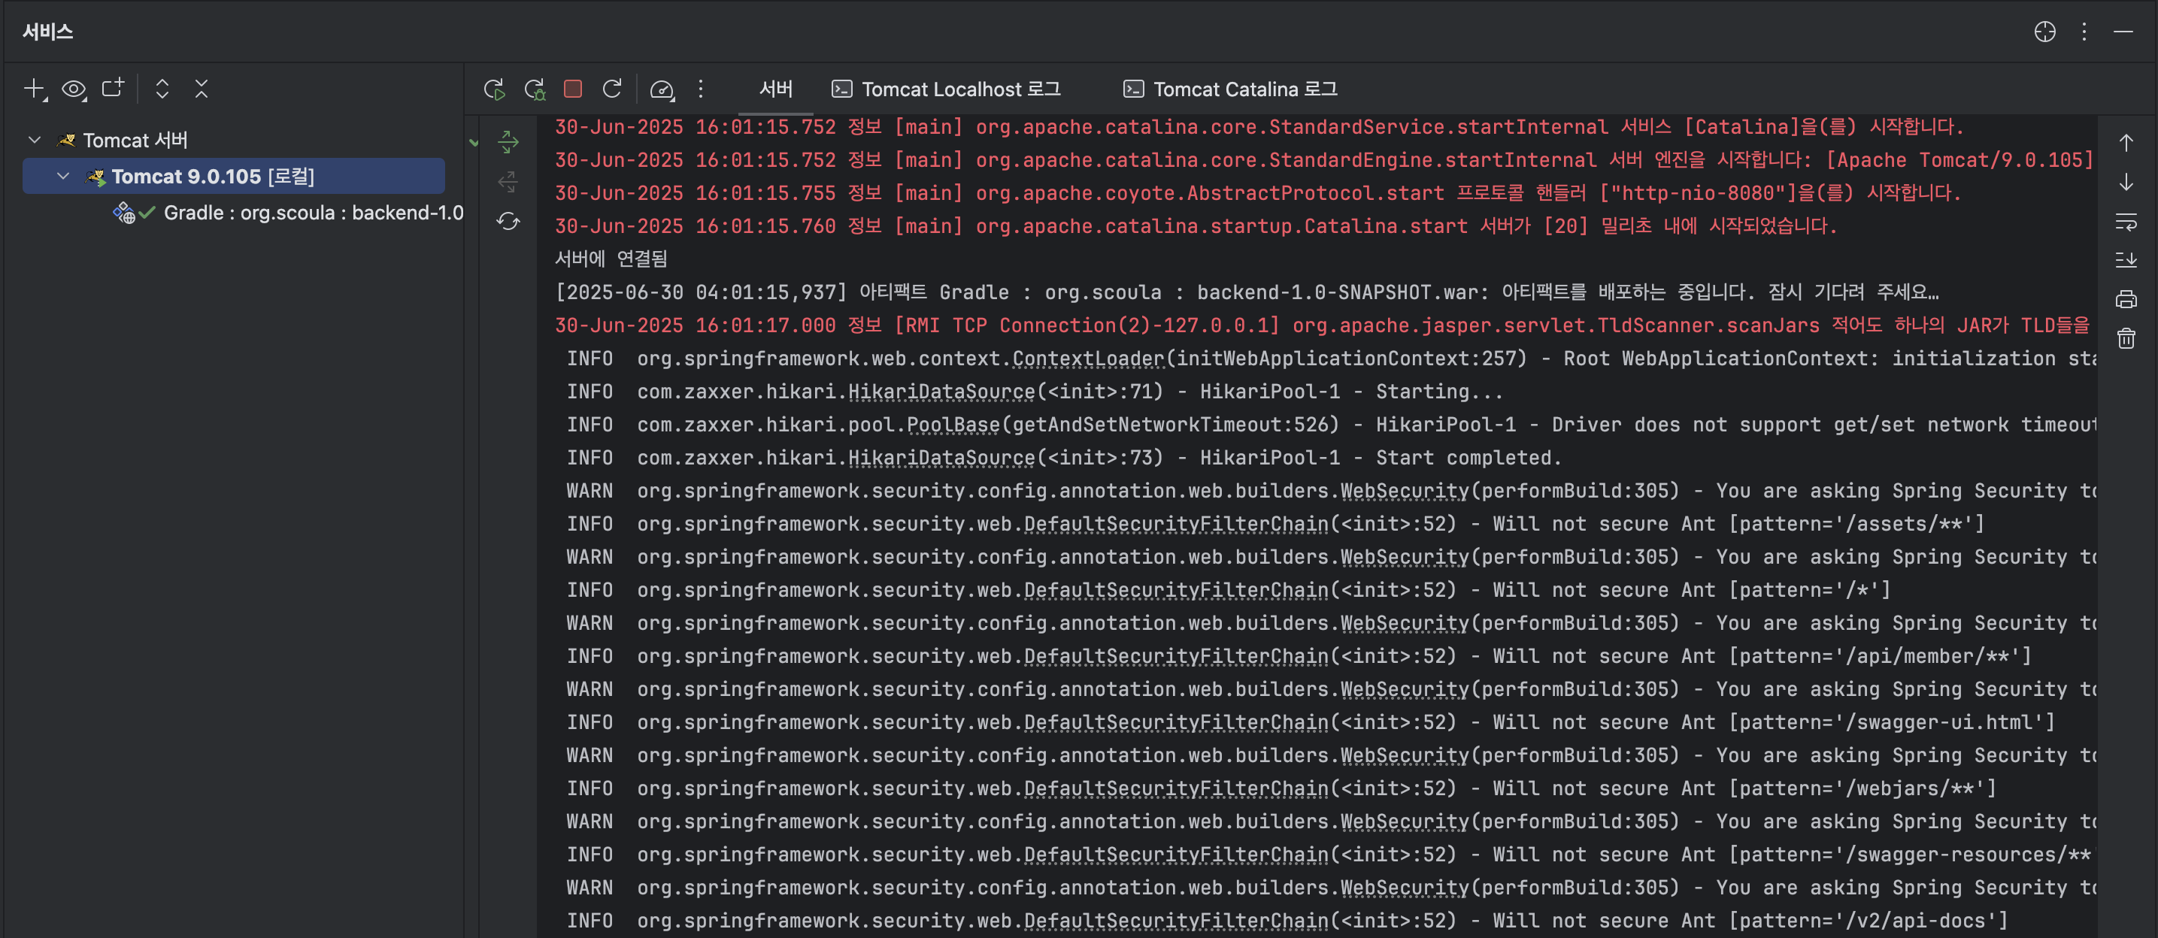2158x938 pixels.
Task: Click DefaultSecurityFilterChain link for '/*' pattern
Action: coord(1176,589)
